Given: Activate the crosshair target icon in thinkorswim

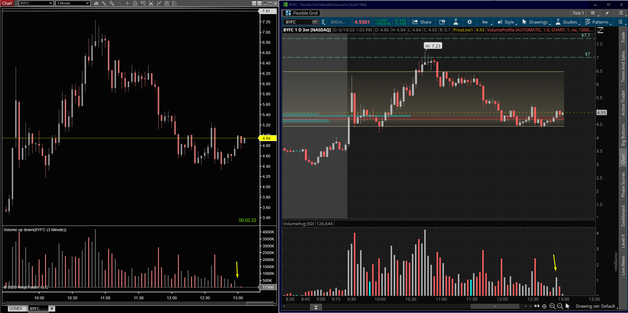Looking at the screenshot, I should point(544,306).
